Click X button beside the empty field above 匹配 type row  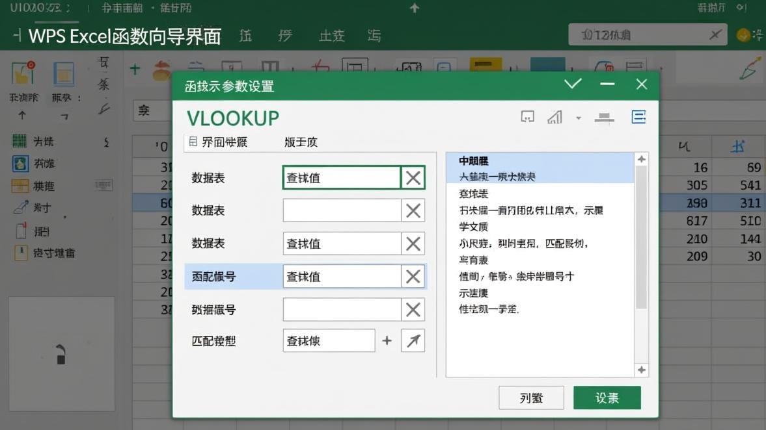point(413,310)
